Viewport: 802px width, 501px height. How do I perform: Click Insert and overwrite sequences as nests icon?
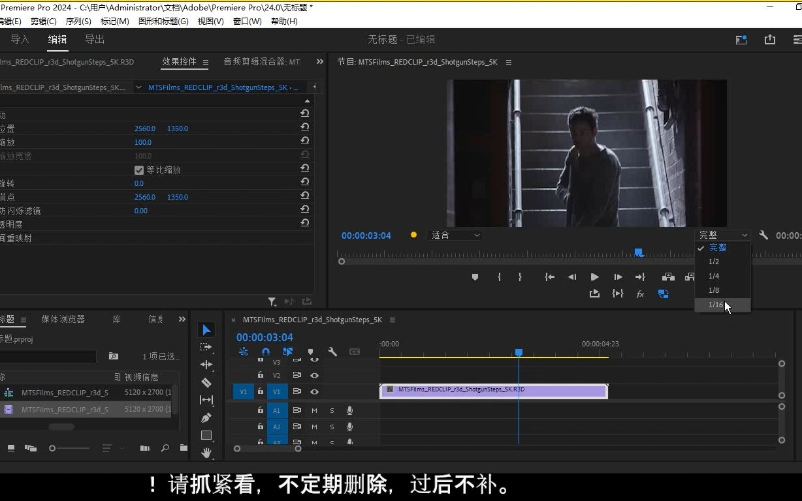click(244, 352)
